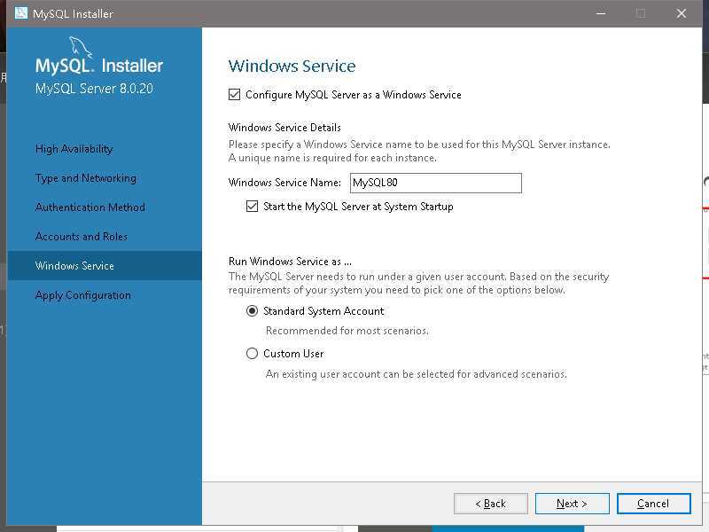
Task: Open Accounts and Roles step
Action: (x=82, y=237)
